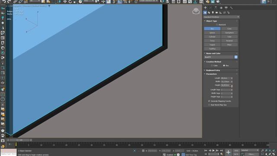Click the Cone object type button
This screenshot has height=156, width=277.
(x=229, y=29)
